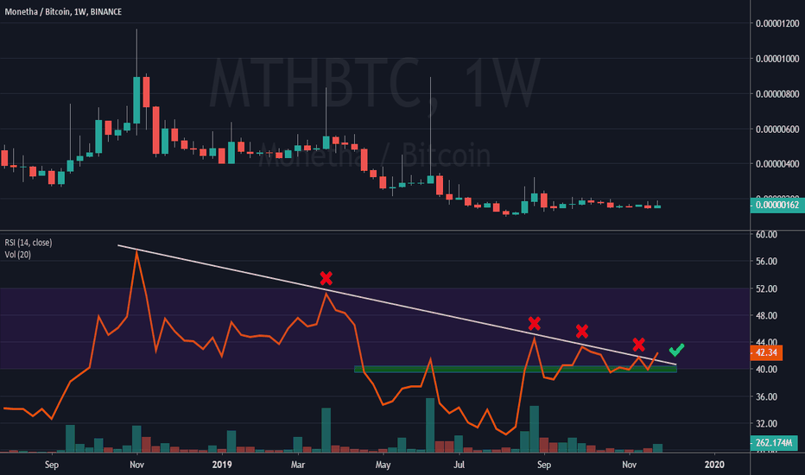Open the "Vol (20)" indicator legend

tap(17, 254)
